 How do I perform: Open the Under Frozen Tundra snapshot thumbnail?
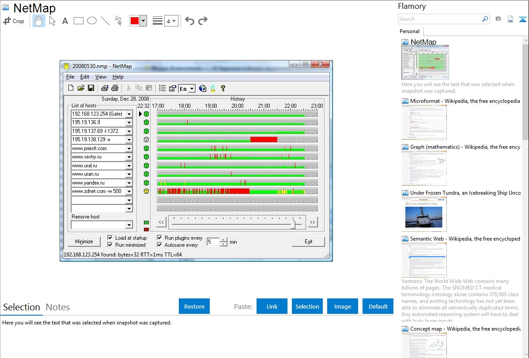pyautogui.click(x=424, y=215)
